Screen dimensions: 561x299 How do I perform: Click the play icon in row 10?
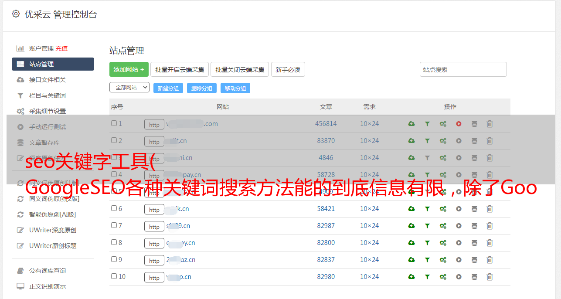459,277
